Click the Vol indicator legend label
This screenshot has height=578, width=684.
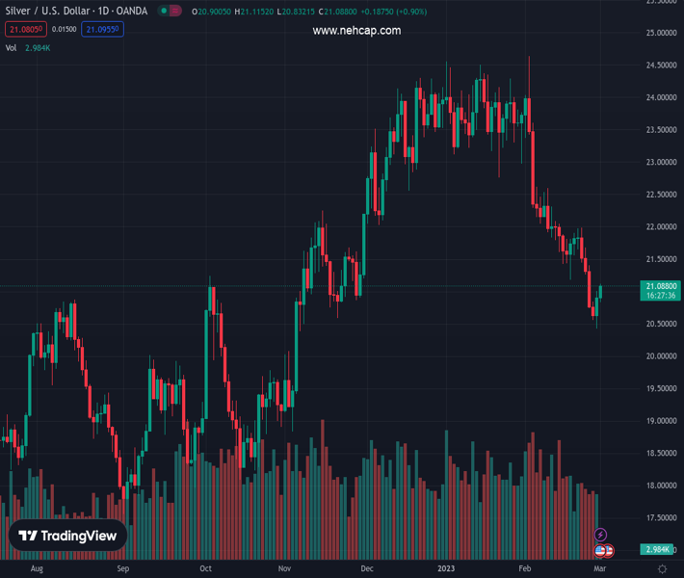pyautogui.click(x=12, y=47)
